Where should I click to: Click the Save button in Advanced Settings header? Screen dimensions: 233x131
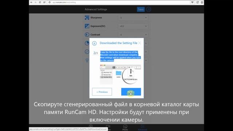point(141,9)
